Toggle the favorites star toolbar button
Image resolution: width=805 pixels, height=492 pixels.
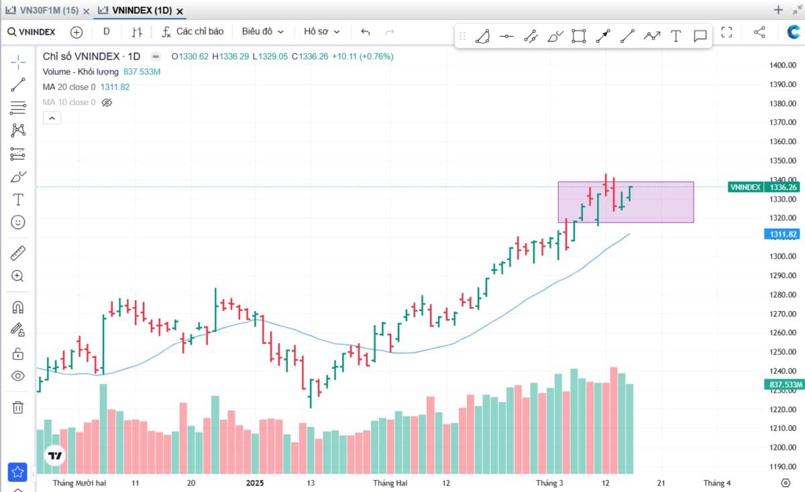[x=17, y=472]
